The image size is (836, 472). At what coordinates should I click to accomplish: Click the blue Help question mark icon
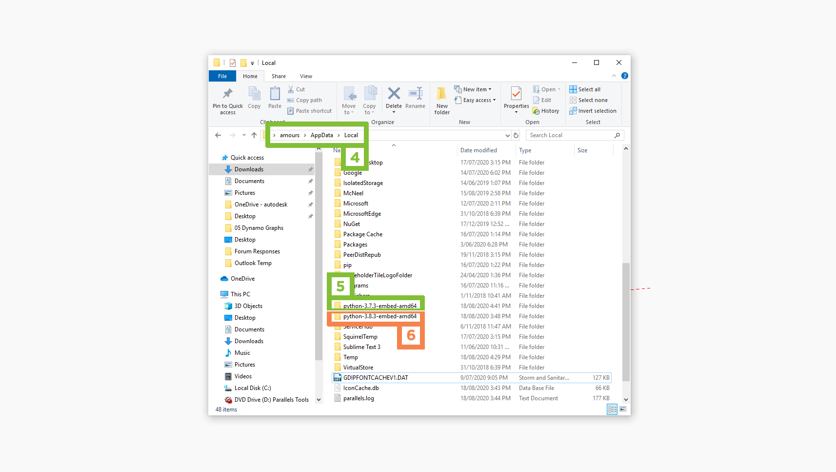click(625, 76)
